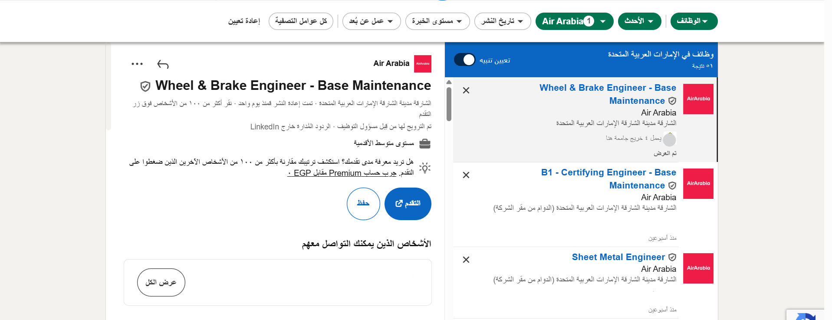This screenshot has width=832, height=320.
Task: Click verified badge on B1 Certifying Engineer card
Action: (x=672, y=186)
